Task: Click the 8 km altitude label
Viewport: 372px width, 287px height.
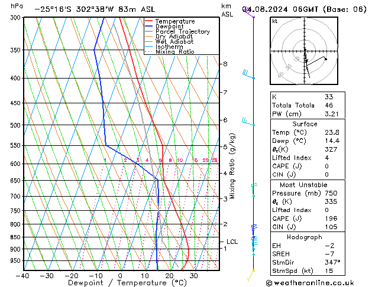Action: point(225,64)
